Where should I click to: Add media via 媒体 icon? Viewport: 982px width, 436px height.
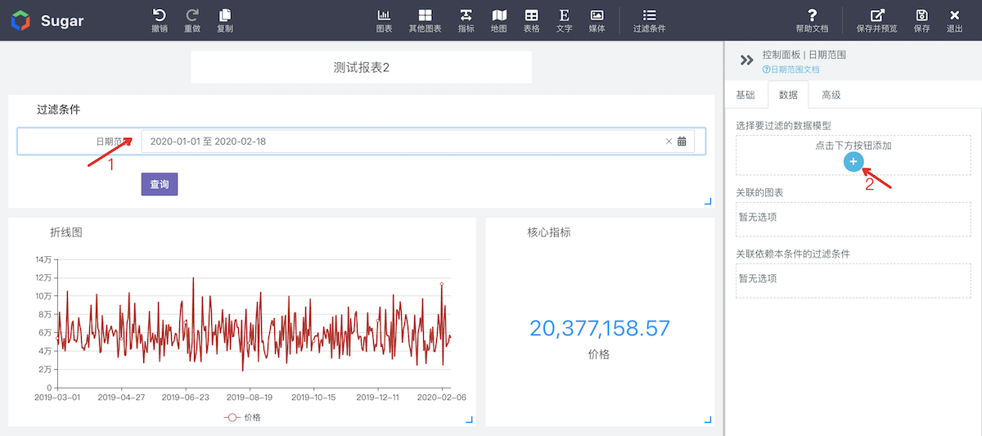[x=597, y=15]
